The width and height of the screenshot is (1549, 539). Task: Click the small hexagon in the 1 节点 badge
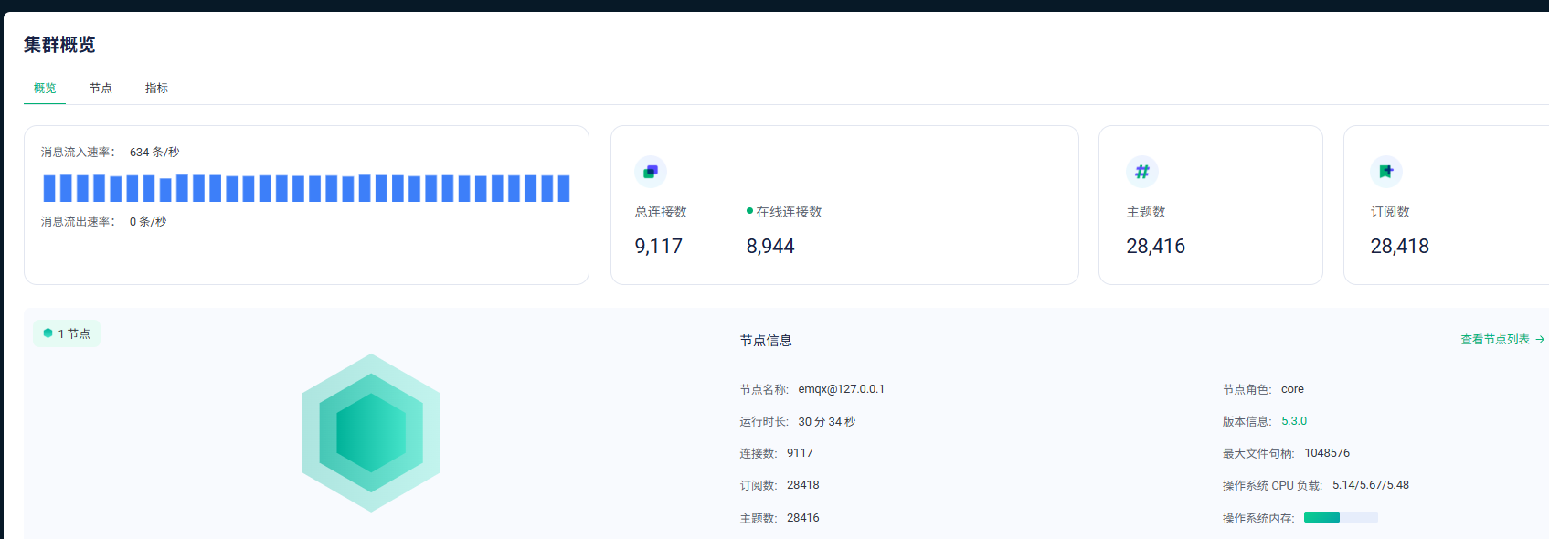(x=48, y=333)
